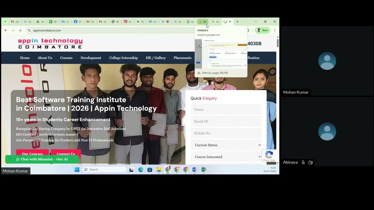Click the Contact Us button
374x210 pixels.
[66, 154]
